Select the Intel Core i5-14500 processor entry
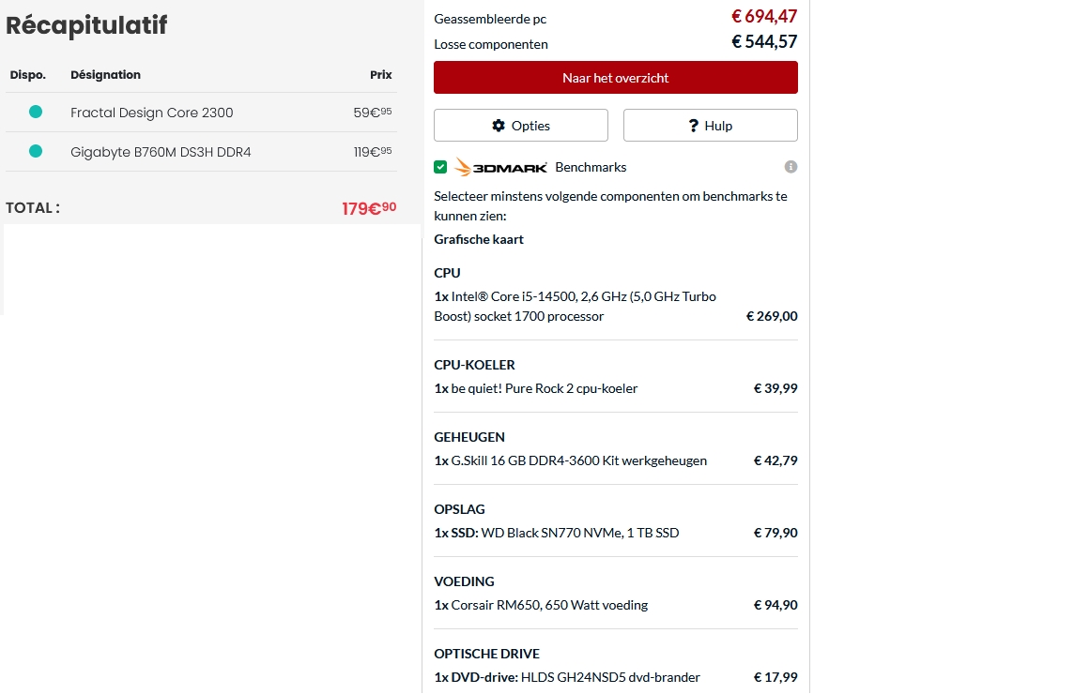Image resolution: width=1090 pixels, height=694 pixels. (x=575, y=307)
